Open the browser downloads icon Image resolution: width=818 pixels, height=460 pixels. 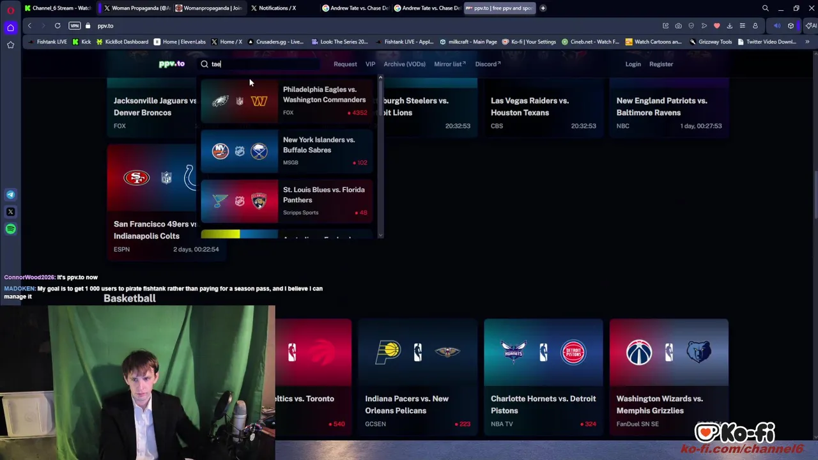(x=729, y=26)
